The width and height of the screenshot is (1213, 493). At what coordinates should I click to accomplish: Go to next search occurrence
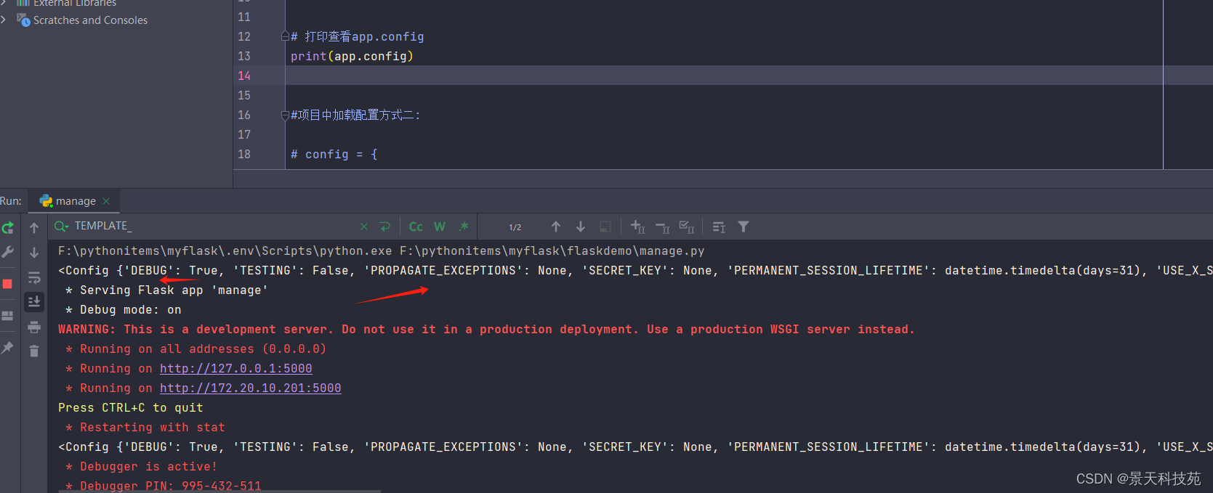click(x=581, y=227)
